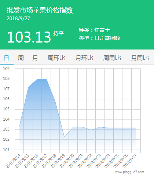154x176 pixels.
Task: Click the y-axis label 103
Action: click(6, 129)
